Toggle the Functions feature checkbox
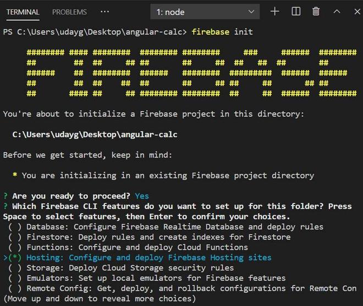Screen dimensions: 363x306 [x=15, y=247]
